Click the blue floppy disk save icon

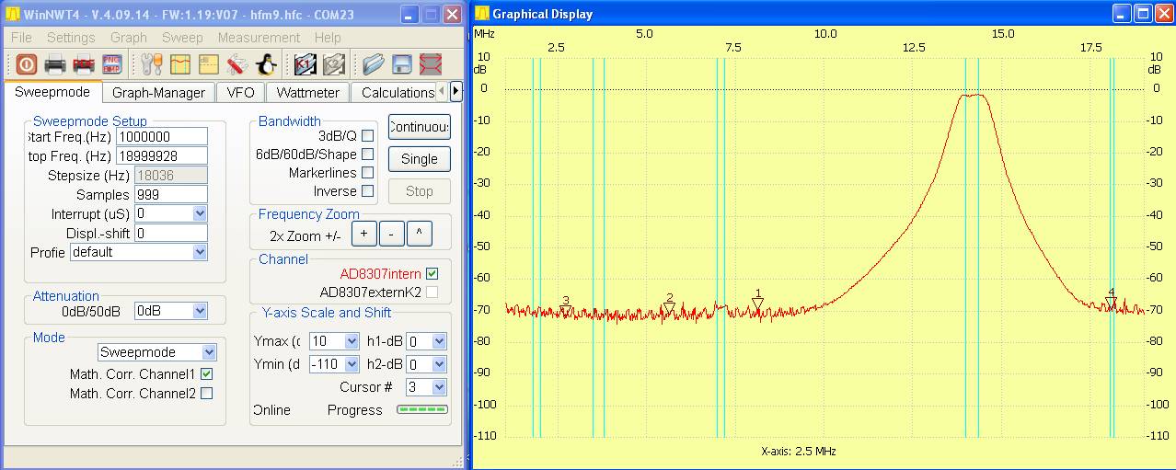(401, 64)
